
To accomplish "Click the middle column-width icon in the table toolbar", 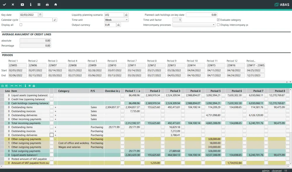I will 16,86.
